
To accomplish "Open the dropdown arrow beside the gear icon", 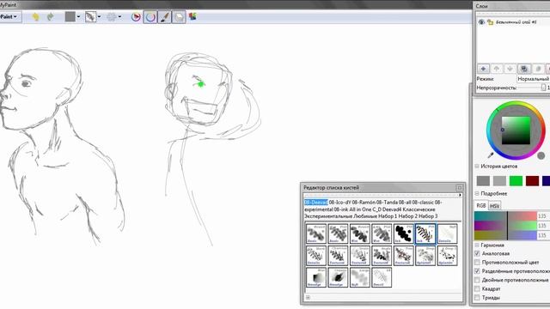I will coord(119,16).
